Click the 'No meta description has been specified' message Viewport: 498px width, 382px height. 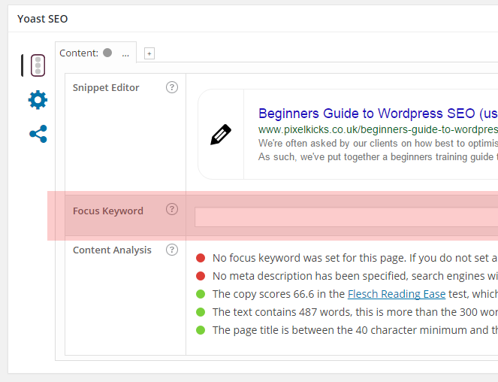[x=355, y=276]
